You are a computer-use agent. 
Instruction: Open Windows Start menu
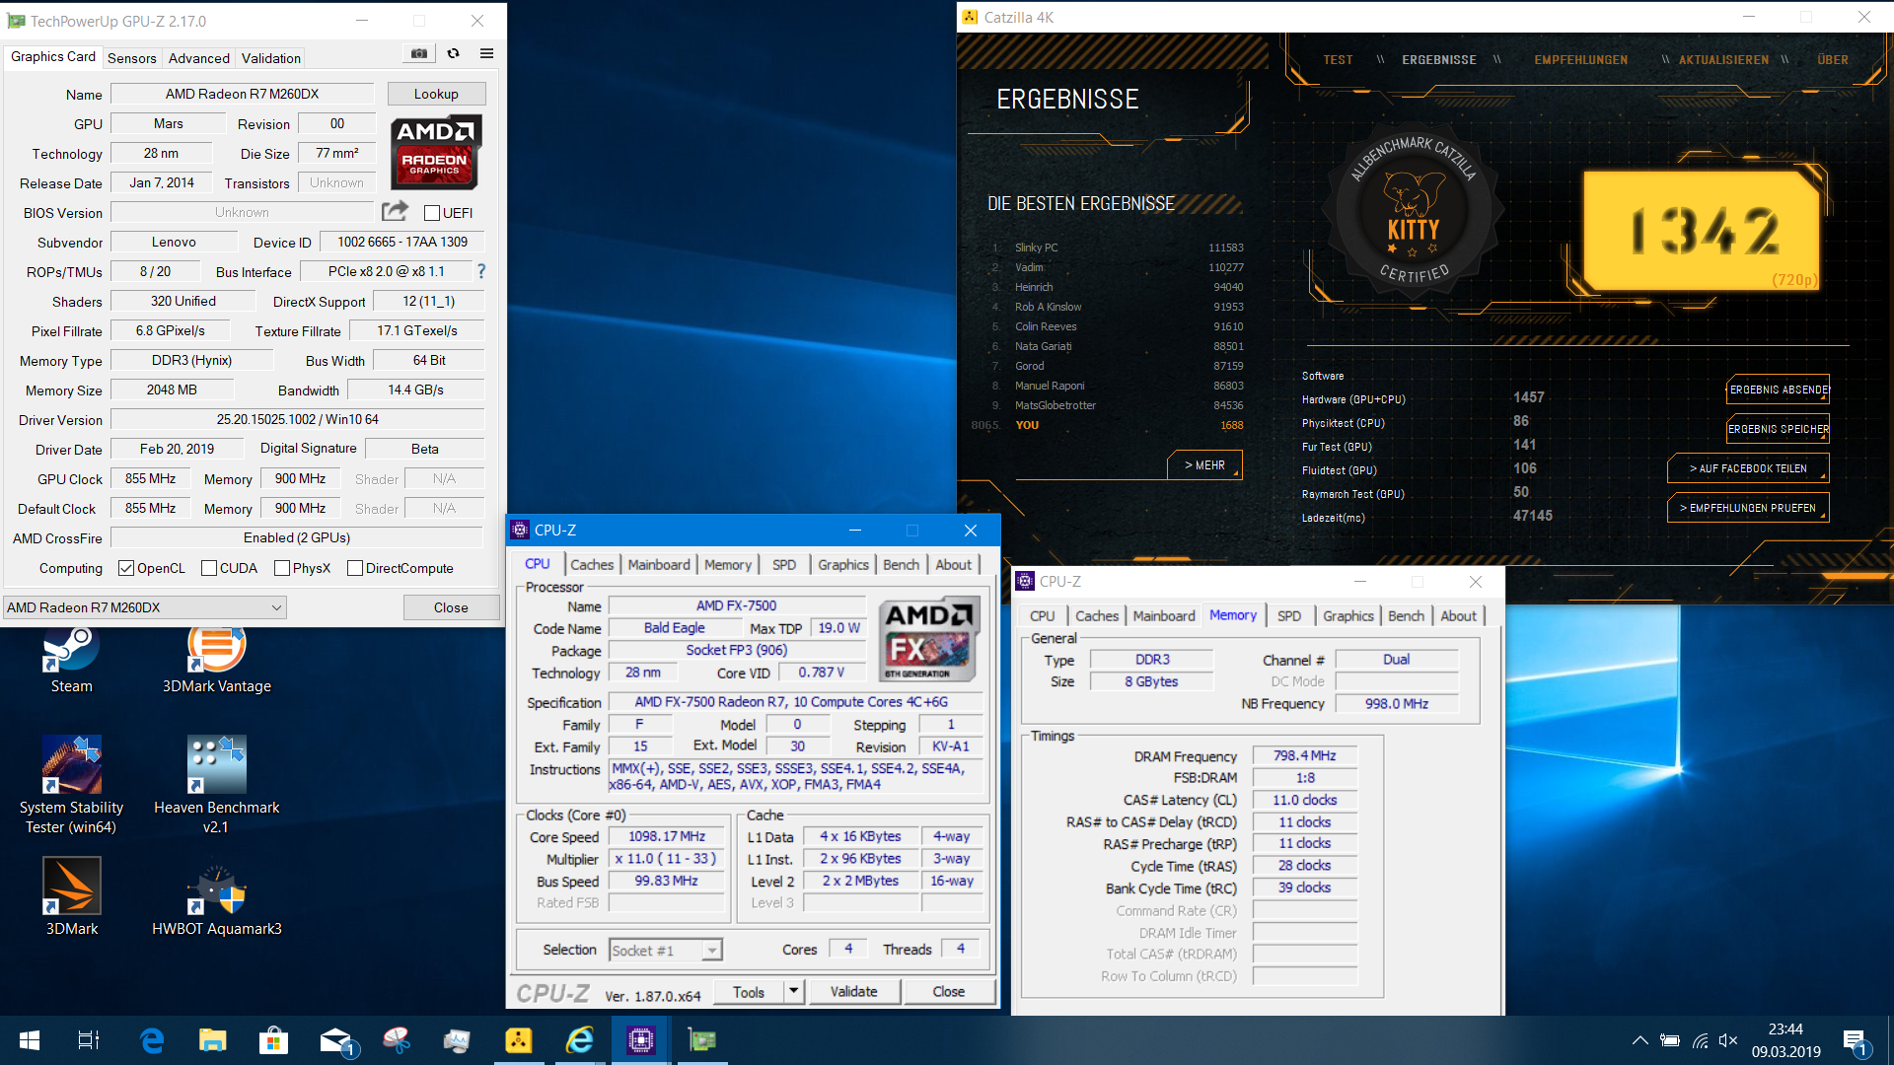click(29, 1040)
